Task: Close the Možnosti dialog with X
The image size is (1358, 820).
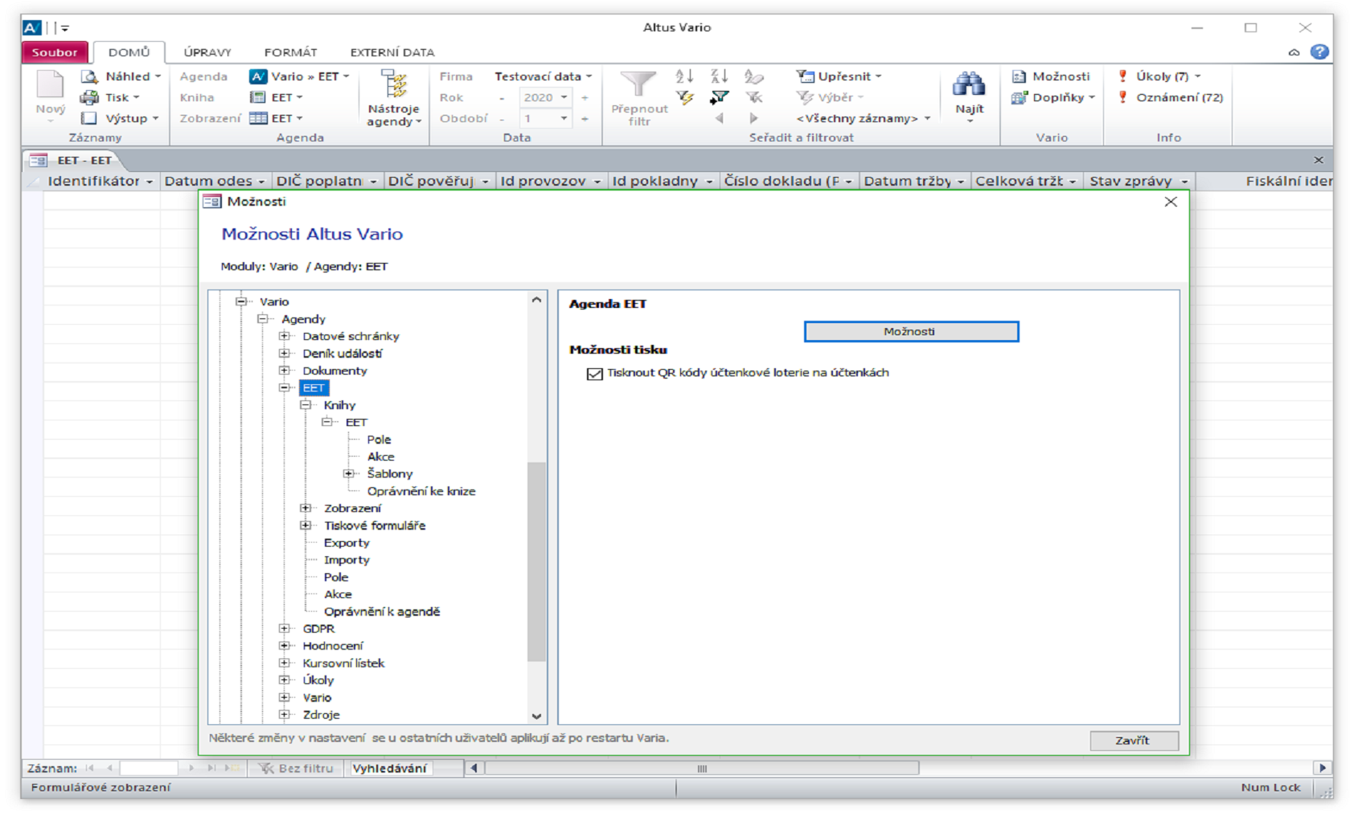Action: click(1171, 202)
